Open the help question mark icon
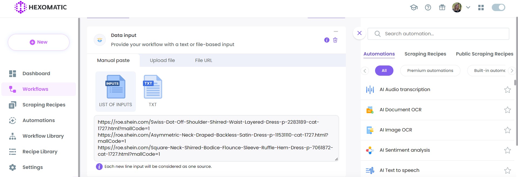 coord(428,8)
